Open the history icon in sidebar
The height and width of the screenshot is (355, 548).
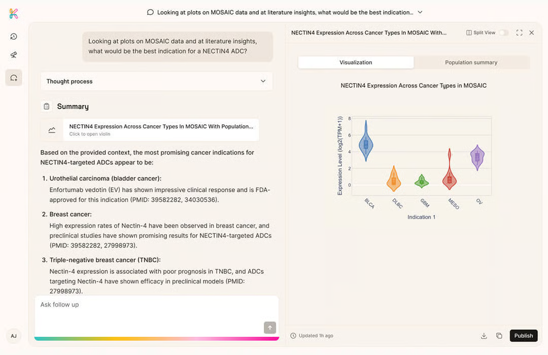(x=14, y=37)
